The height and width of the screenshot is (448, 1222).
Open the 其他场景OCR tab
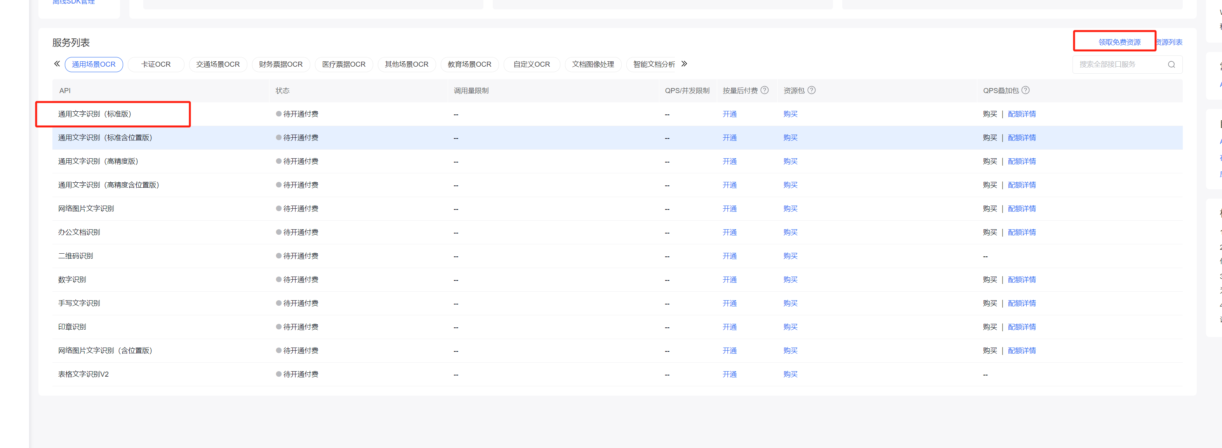point(407,64)
